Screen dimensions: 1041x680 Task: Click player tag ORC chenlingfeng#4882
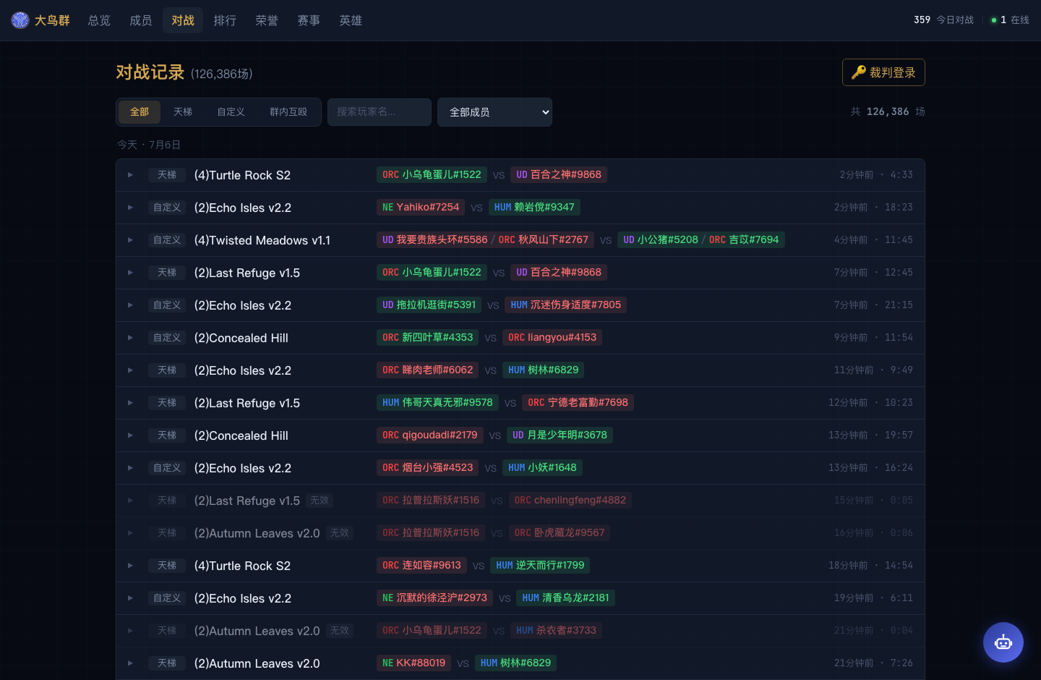[570, 500]
